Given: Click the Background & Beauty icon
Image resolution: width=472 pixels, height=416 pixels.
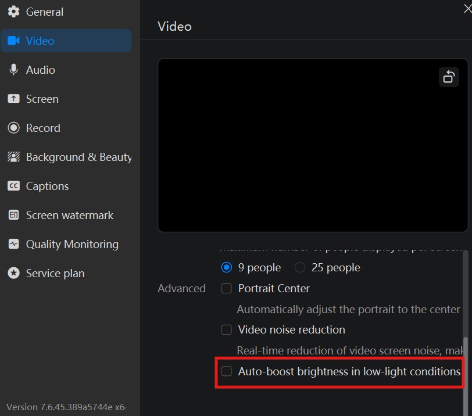Looking at the screenshot, I should [x=13, y=157].
